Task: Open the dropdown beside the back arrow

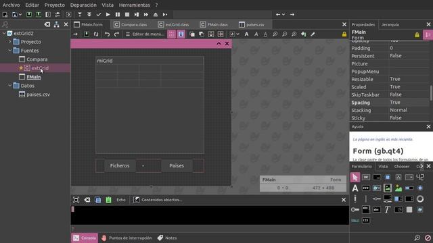Action: [283, 14]
